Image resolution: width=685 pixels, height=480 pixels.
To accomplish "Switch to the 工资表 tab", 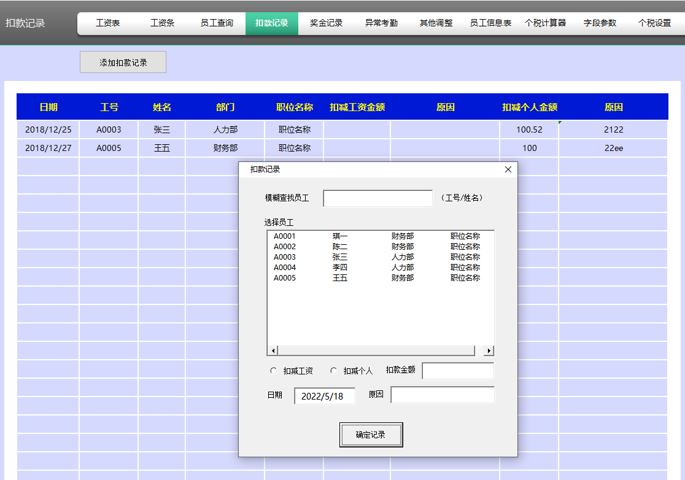I will (108, 23).
